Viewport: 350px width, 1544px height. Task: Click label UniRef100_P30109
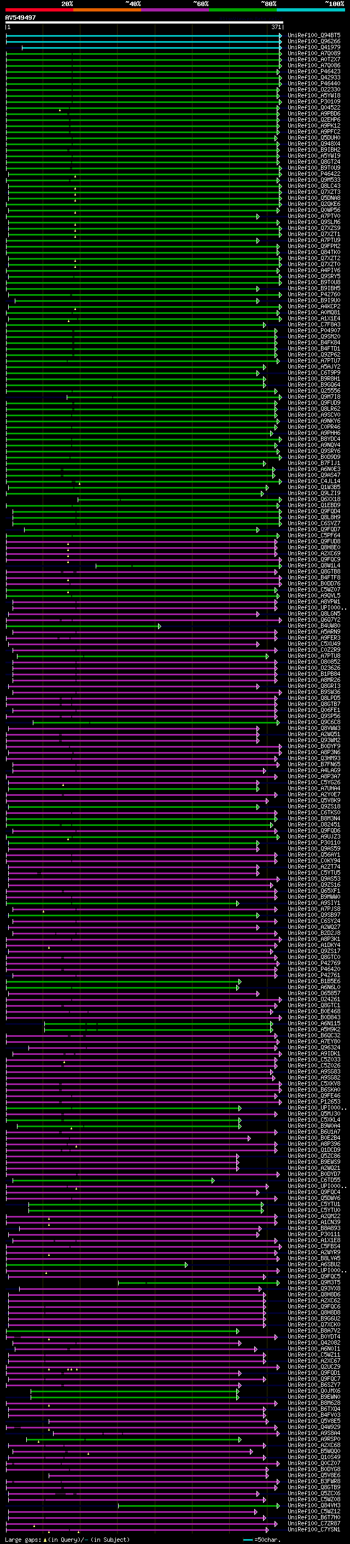pos(314,102)
